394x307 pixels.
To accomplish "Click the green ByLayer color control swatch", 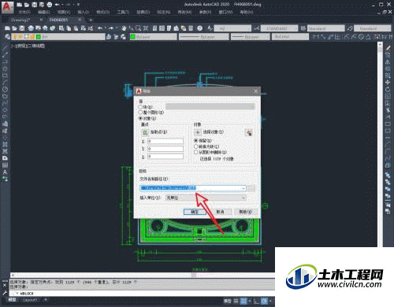I will click(x=132, y=37).
